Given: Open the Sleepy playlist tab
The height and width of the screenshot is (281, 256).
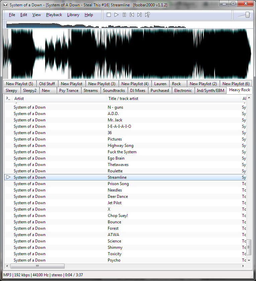Looking at the screenshot, I should 11,91.
